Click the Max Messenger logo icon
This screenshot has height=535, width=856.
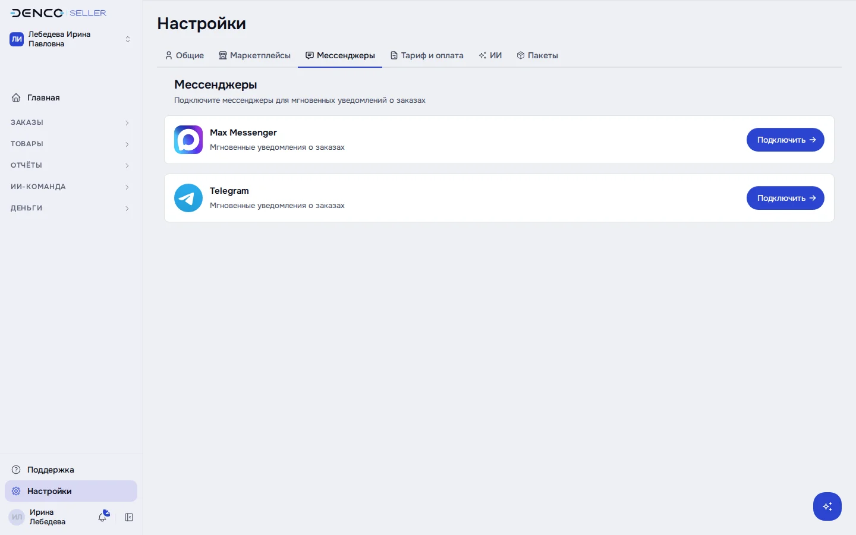point(188,140)
